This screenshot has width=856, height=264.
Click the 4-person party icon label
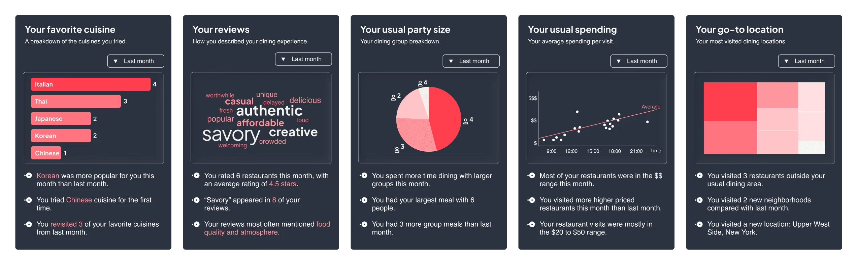tap(468, 120)
